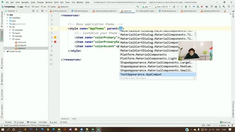Open the Refactor menu
The height and width of the screenshot is (132, 235).
click(49, 2)
